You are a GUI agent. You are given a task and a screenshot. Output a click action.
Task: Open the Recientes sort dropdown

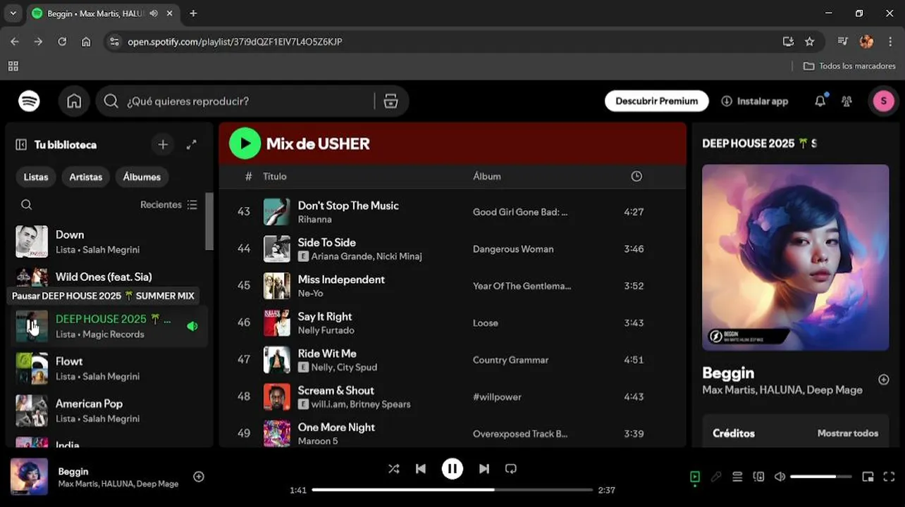click(x=169, y=205)
